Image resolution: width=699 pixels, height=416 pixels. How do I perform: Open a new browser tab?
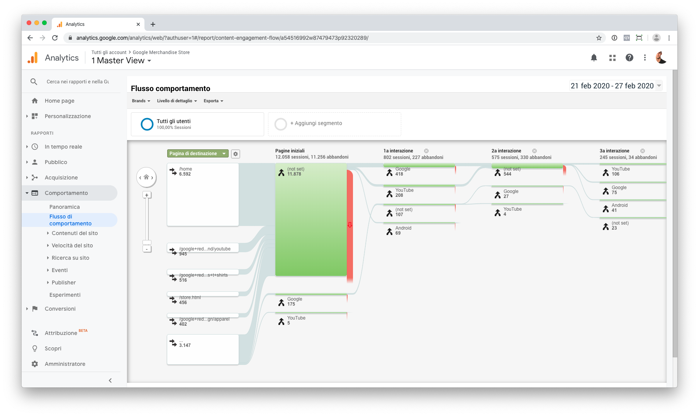[153, 24]
